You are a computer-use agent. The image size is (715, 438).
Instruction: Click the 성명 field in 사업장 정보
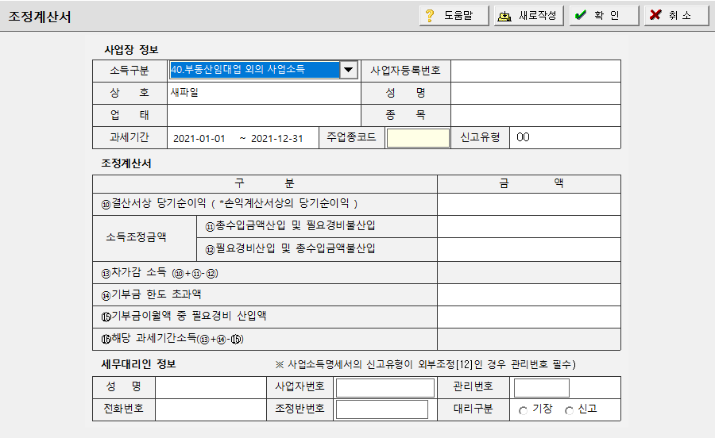coord(535,94)
